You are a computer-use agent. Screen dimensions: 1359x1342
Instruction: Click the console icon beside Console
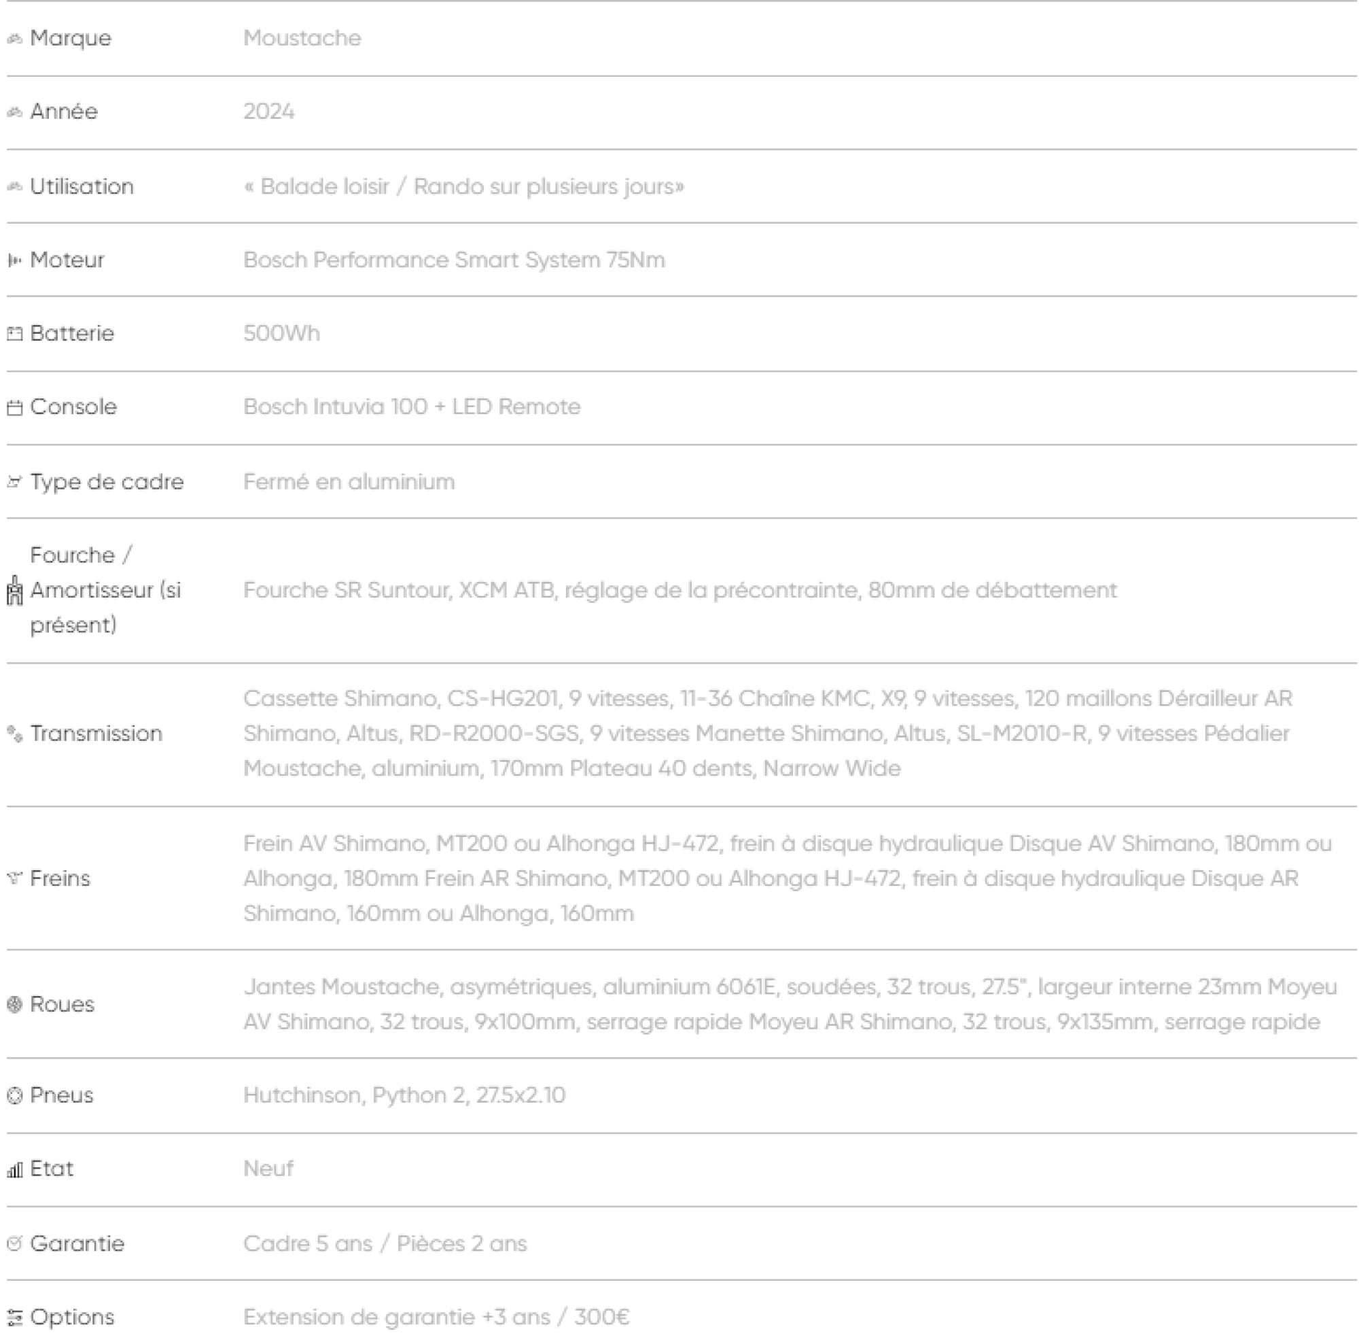click(15, 407)
